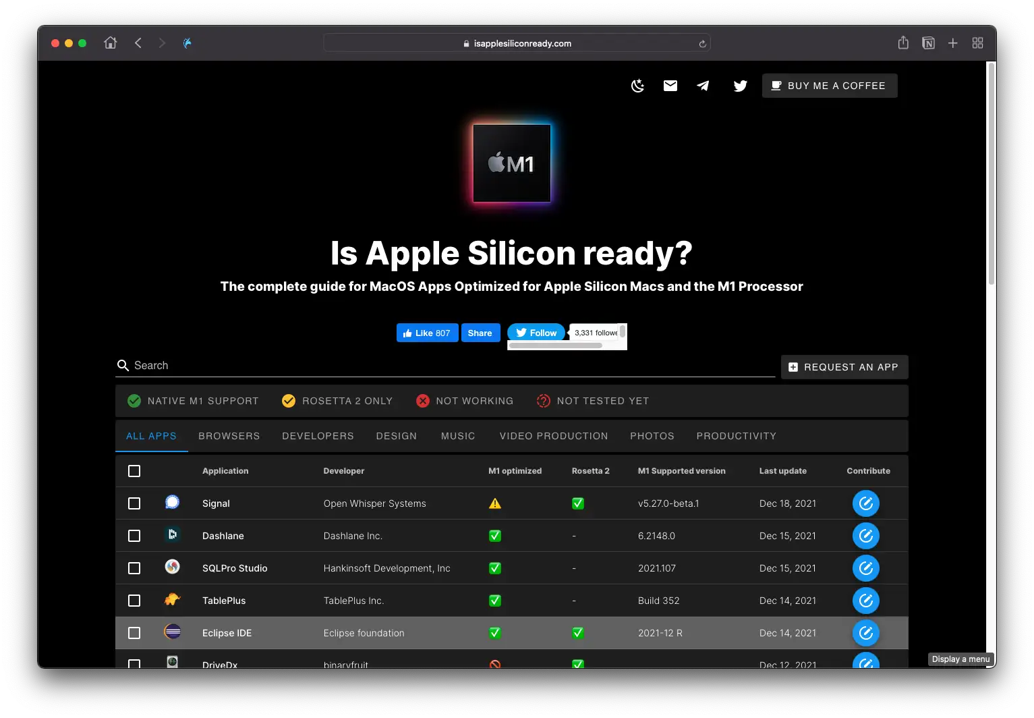Reload the page in address bar
1034x718 pixels.
point(702,44)
